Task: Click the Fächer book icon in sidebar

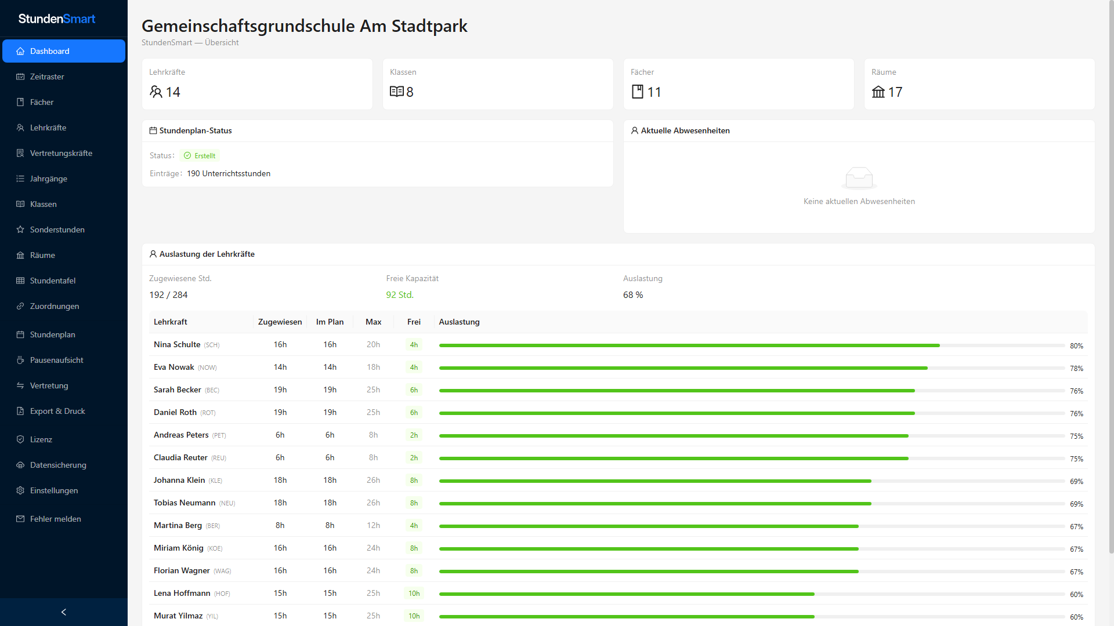Action: [x=20, y=102]
